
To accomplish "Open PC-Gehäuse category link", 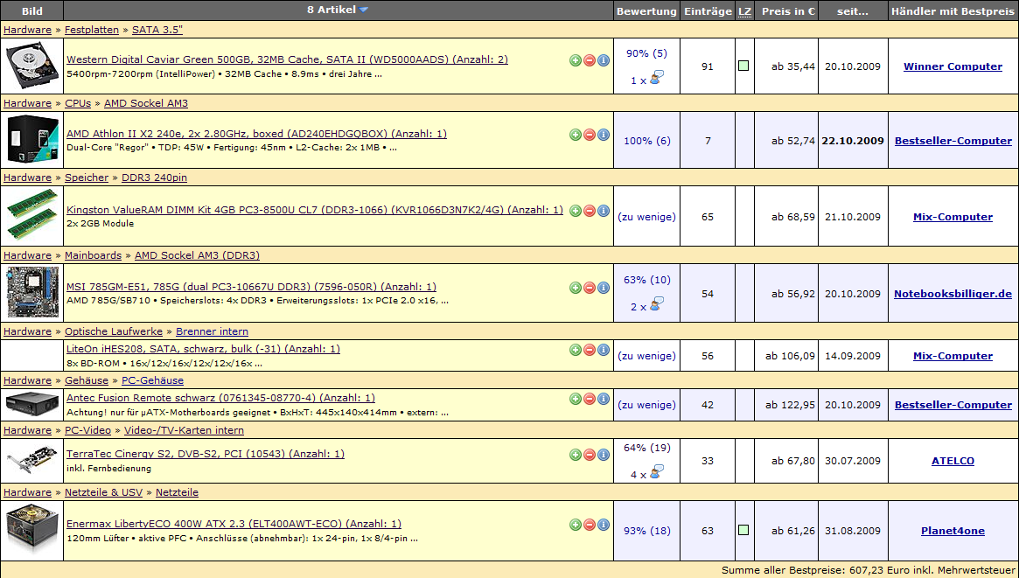I will tap(153, 380).
